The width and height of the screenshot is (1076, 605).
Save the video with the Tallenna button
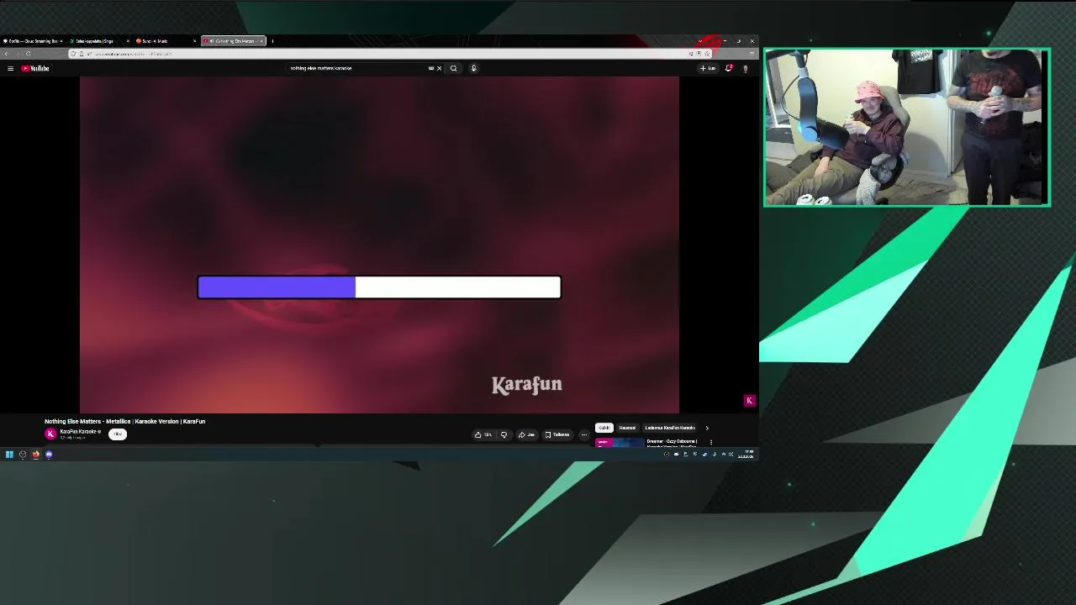557,434
